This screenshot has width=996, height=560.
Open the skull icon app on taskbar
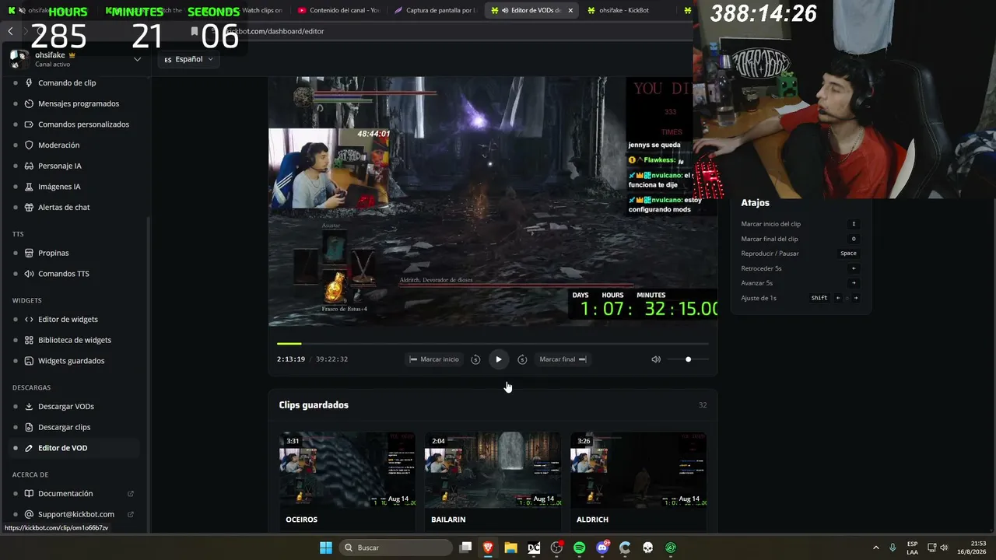(647, 548)
